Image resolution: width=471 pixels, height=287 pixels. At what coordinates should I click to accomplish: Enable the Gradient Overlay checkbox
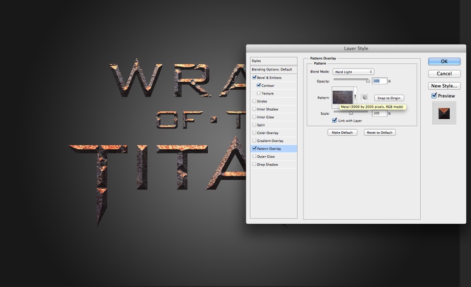pos(254,141)
